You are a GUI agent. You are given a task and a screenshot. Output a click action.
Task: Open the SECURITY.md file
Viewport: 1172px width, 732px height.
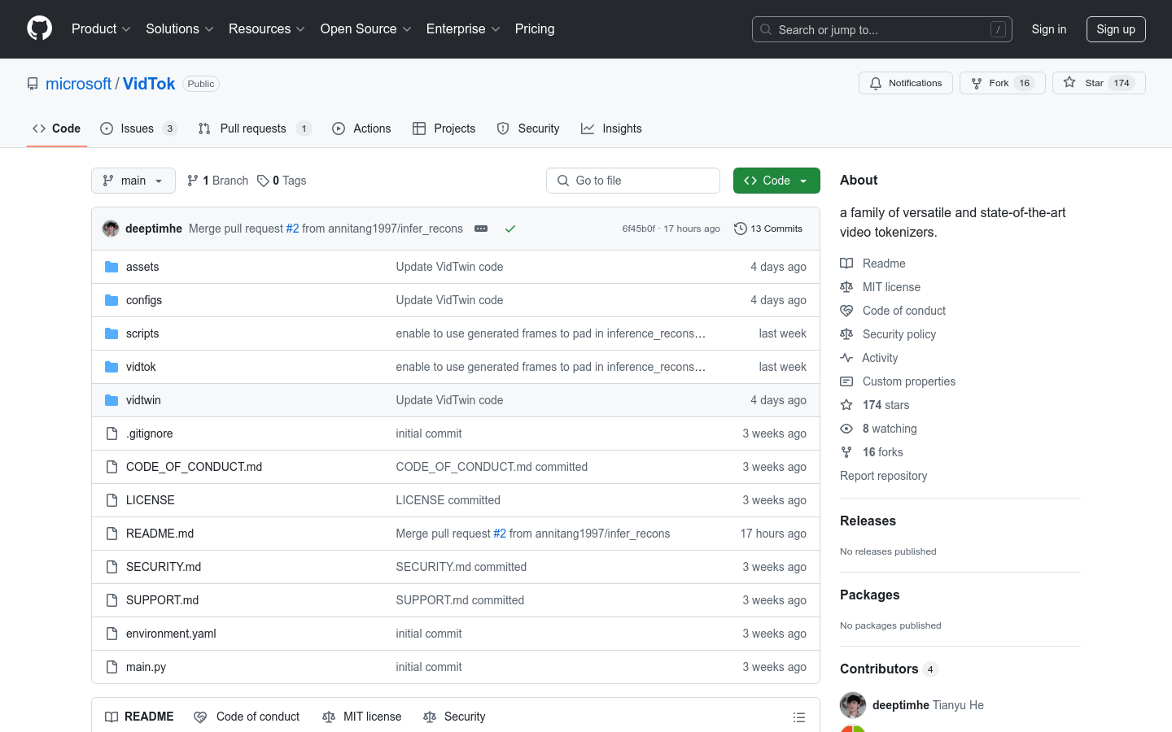164,567
